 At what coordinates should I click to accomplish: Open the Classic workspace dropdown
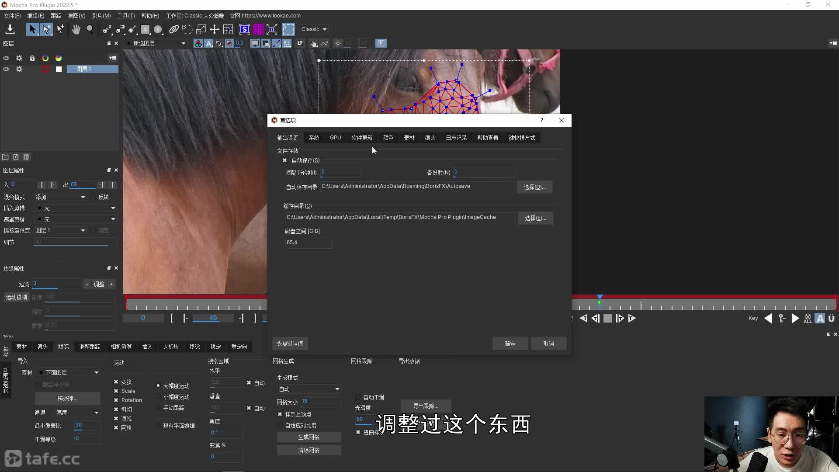pyautogui.click(x=314, y=29)
